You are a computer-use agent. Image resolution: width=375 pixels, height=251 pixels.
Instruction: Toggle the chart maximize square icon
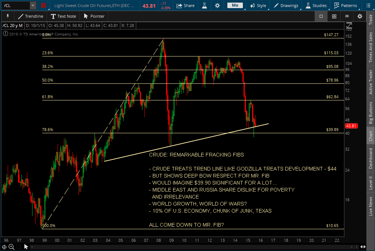click(x=321, y=16)
